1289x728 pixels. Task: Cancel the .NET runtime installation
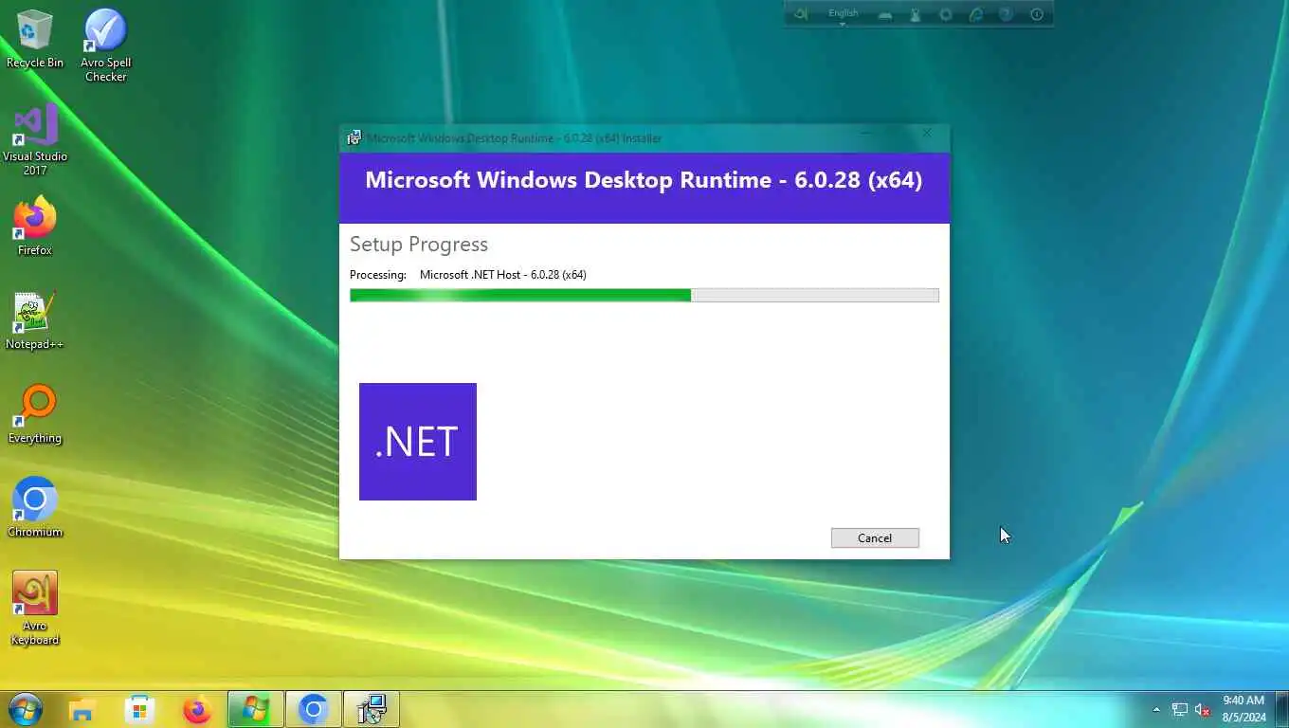pyautogui.click(x=875, y=537)
